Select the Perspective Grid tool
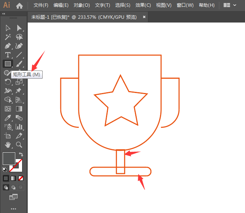The image size is (245, 213). pyautogui.click(x=19, y=100)
